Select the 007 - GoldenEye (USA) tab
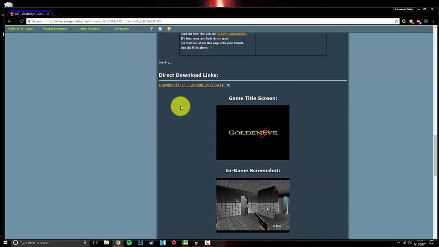The width and height of the screenshot is (439, 247). click(x=29, y=14)
